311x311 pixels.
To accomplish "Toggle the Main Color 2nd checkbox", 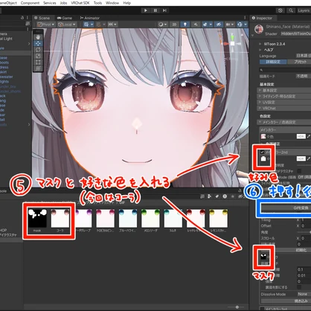I will [x=262, y=152].
